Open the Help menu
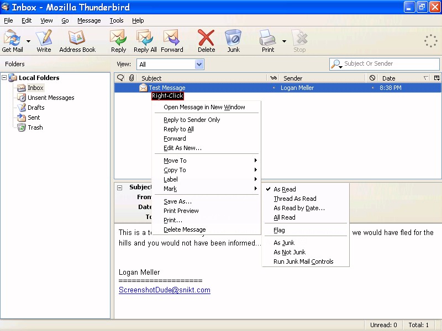This screenshot has width=442, height=331. [138, 20]
